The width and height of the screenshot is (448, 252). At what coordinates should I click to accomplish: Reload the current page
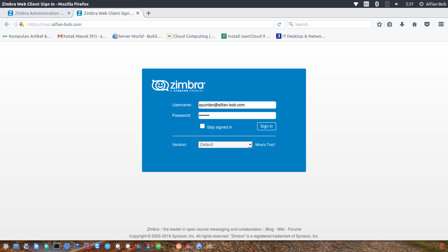[x=279, y=24]
